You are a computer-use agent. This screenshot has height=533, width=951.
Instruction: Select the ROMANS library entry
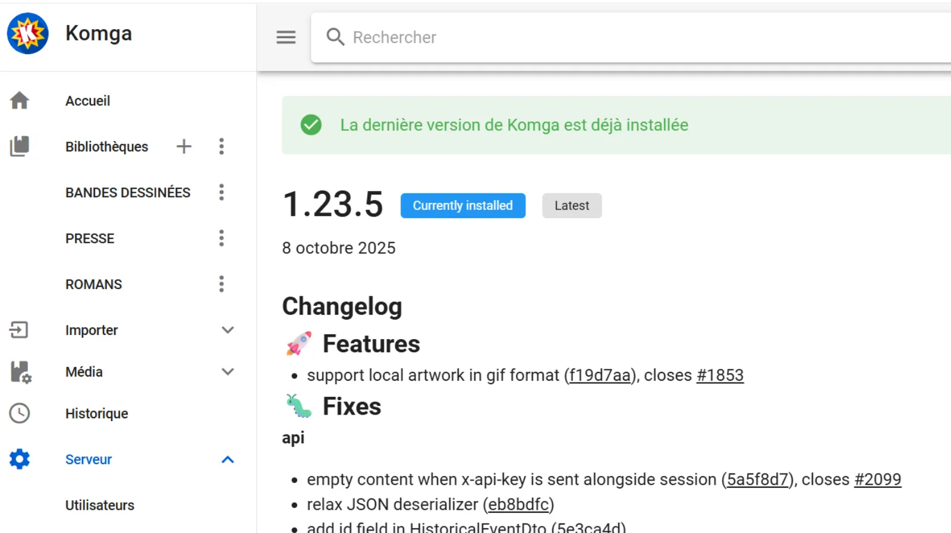pos(94,284)
